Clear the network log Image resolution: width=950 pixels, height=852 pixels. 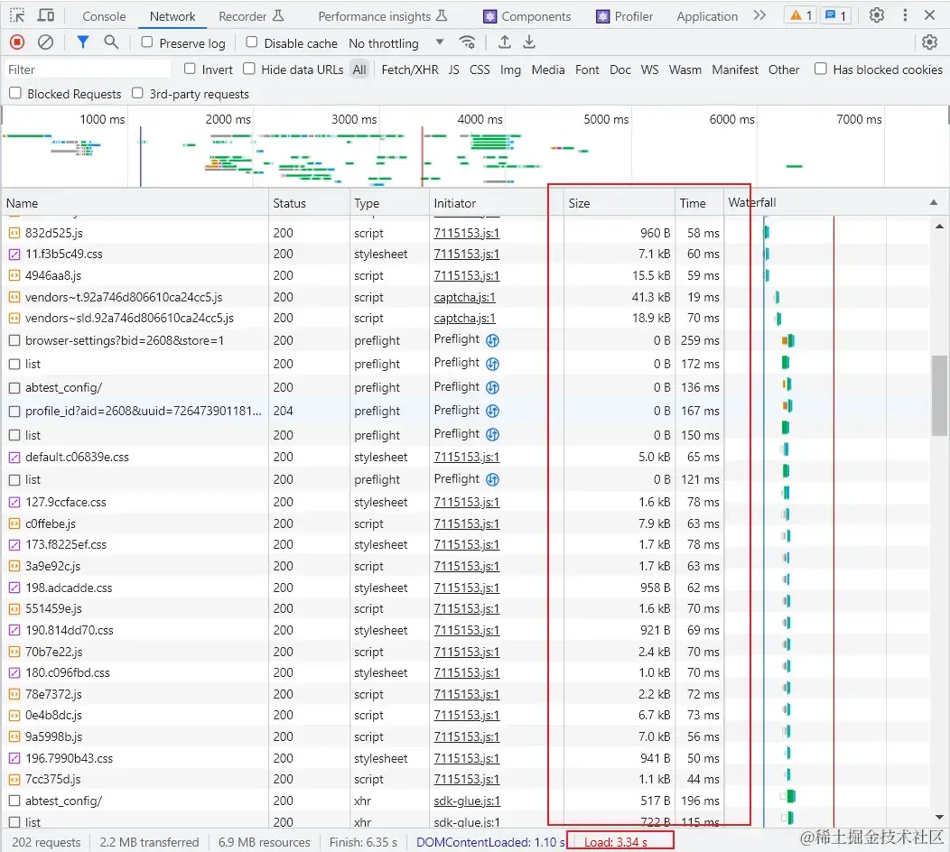45,42
